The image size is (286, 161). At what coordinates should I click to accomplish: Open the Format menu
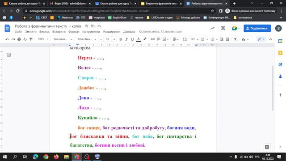point(74,32)
